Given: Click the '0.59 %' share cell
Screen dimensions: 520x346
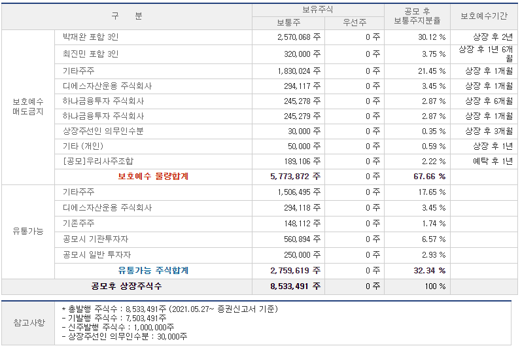Looking at the screenshot, I should (434, 147).
